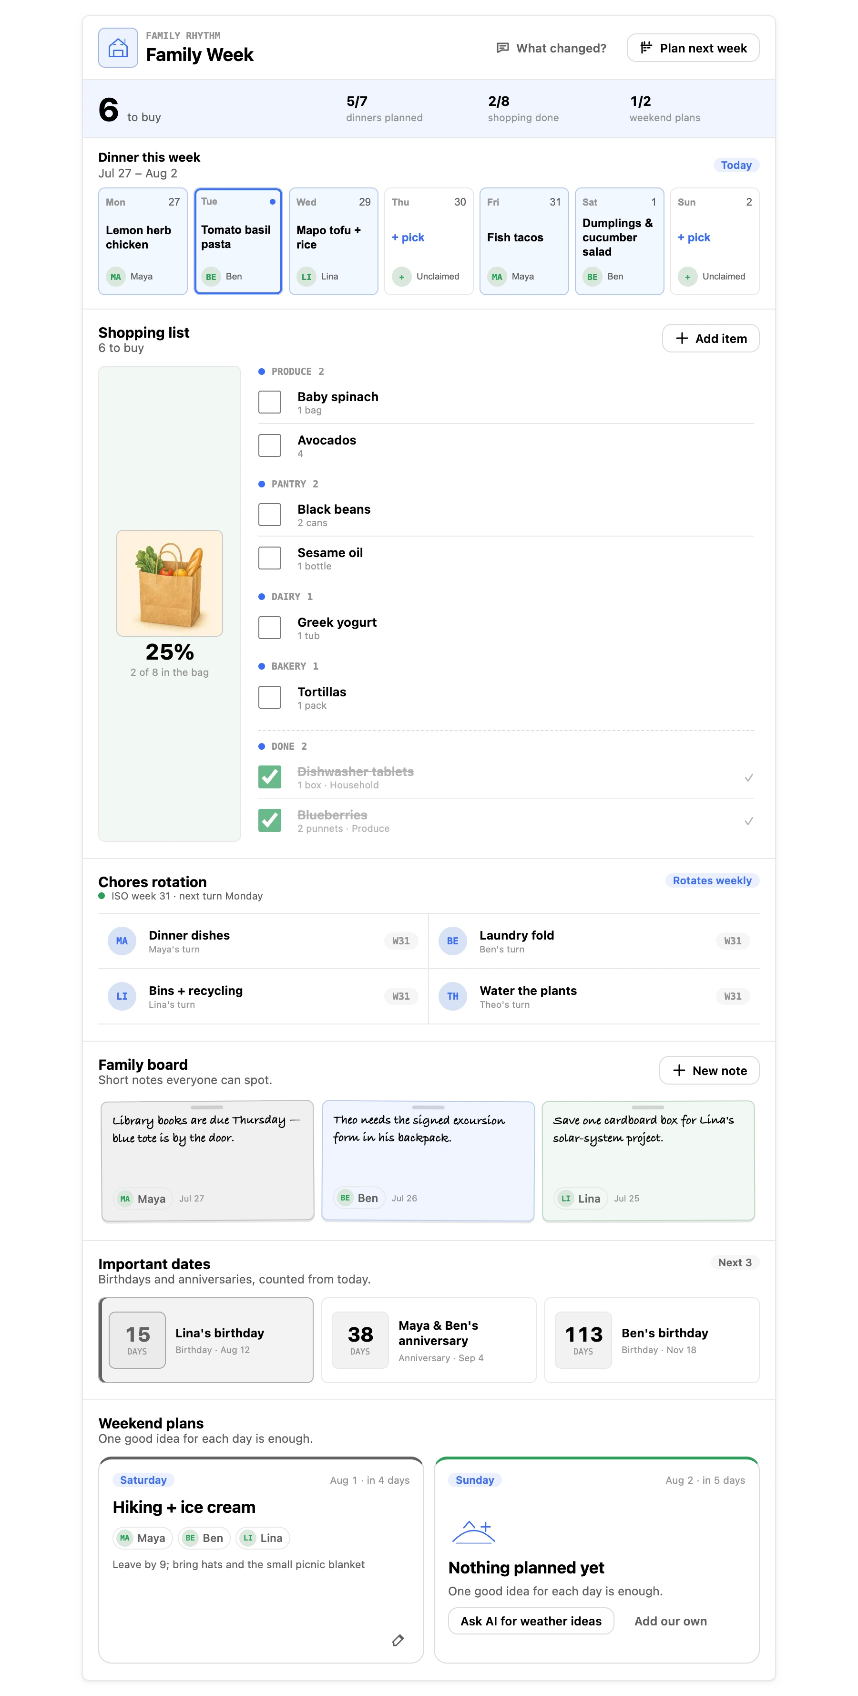Click Maya's MA avatar on Monday dinner

tap(115, 277)
